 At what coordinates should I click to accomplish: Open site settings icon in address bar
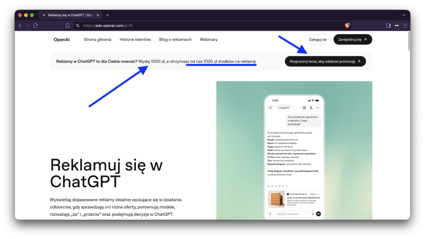(78, 26)
